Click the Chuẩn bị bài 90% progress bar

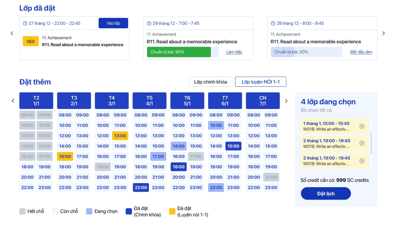point(179,52)
